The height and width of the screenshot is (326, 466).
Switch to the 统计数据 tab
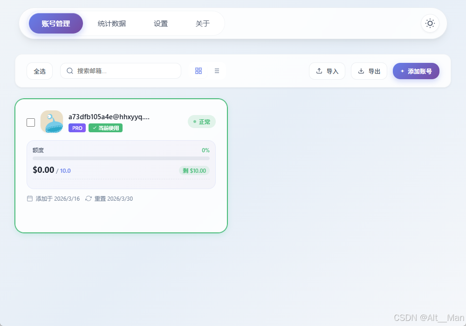tap(111, 23)
